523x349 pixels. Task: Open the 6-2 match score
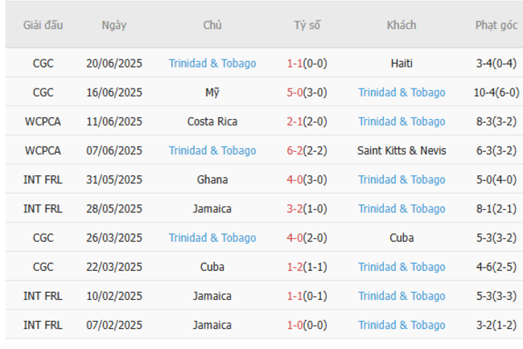click(x=294, y=150)
